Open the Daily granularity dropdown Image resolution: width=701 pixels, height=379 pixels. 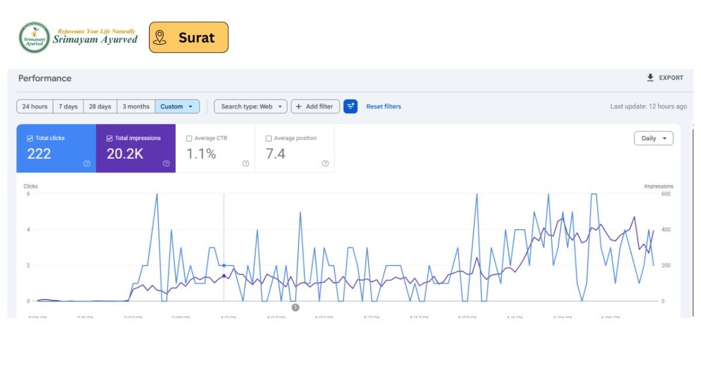pyautogui.click(x=654, y=138)
